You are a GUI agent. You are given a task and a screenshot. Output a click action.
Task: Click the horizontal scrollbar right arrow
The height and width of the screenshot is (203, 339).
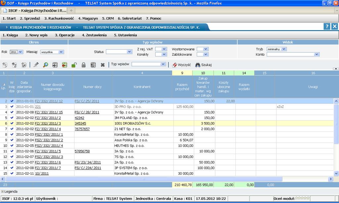[331, 179]
